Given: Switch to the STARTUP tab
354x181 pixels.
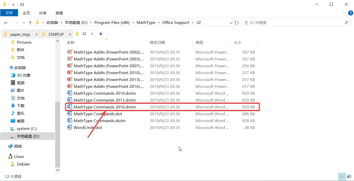Looking at the screenshot, I should [56, 34].
